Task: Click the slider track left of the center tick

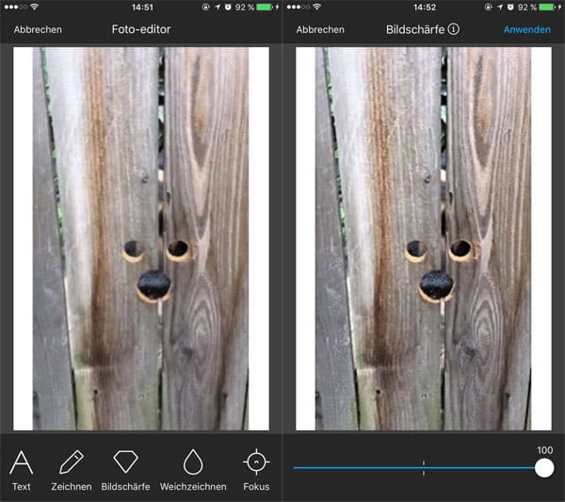Action: [358, 467]
